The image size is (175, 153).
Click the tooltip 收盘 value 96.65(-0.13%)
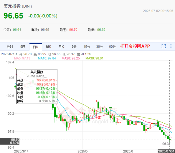(46, 93)
